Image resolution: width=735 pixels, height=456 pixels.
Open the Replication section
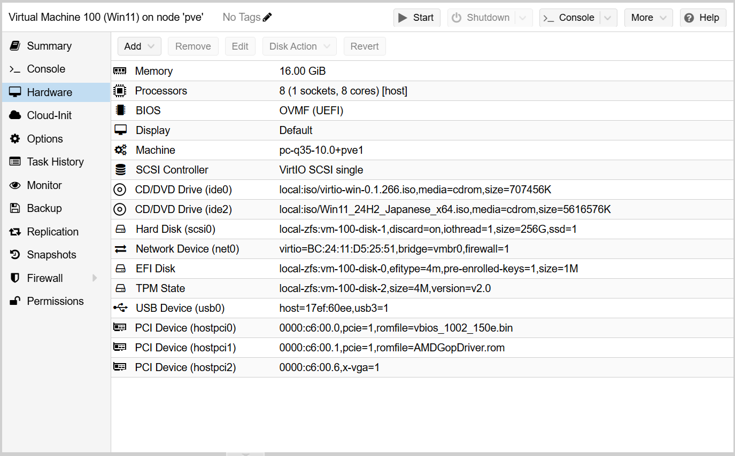coord(56,232)
